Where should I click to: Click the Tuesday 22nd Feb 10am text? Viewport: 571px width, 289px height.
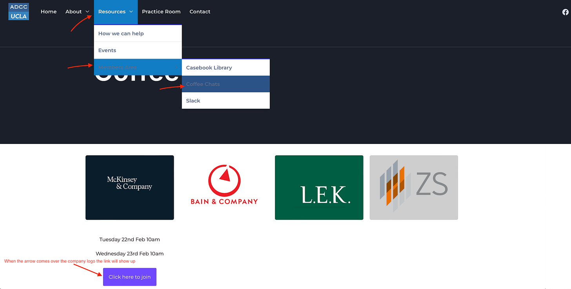[130, 239]
